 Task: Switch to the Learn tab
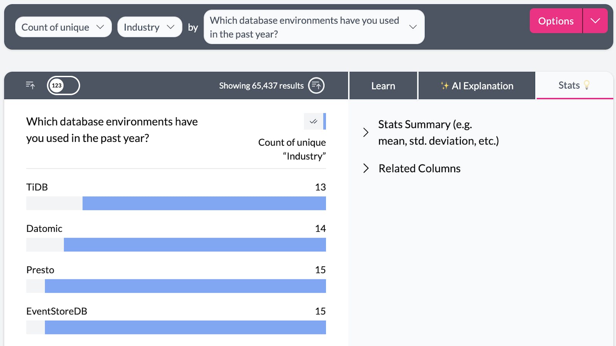coord(383,86)
